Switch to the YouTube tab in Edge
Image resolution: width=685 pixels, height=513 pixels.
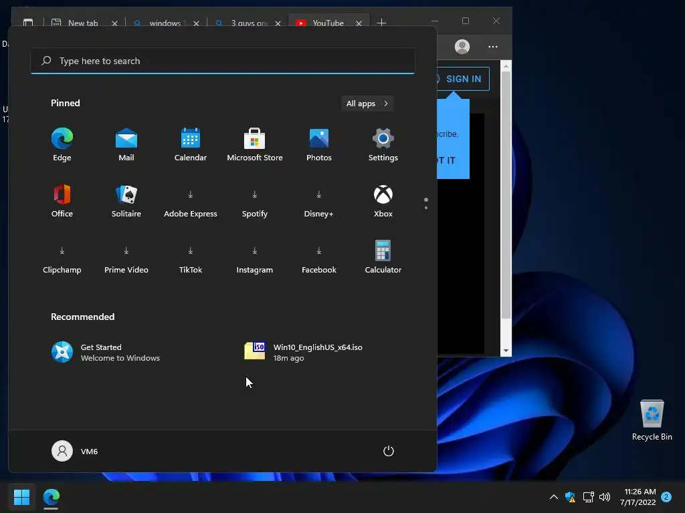[x=329, y=23]
